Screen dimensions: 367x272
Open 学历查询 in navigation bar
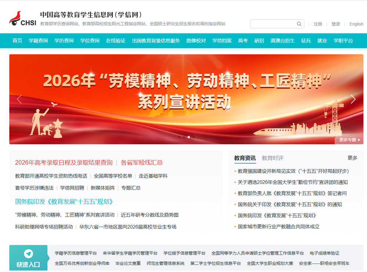[x=64, y=41]
